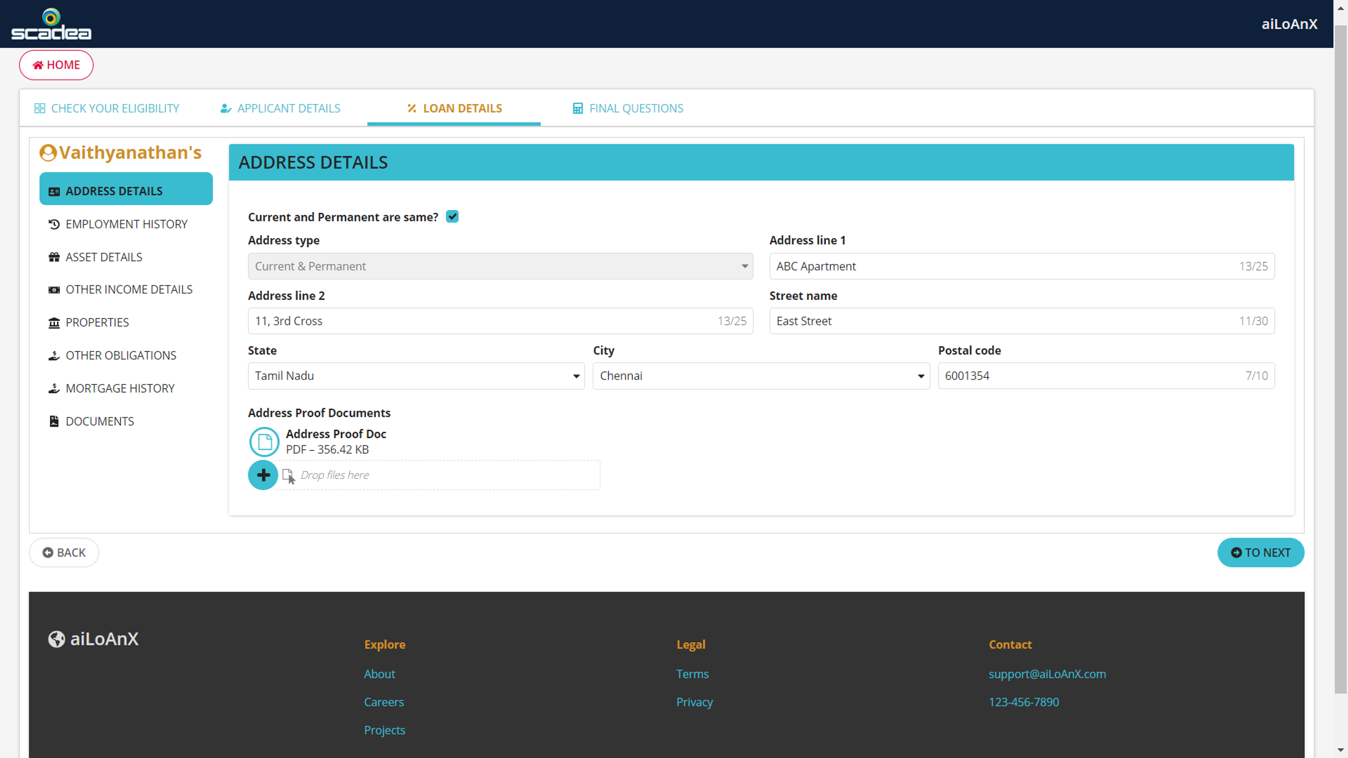
Task: Click the Properties building icon
Action: point(54,323)
